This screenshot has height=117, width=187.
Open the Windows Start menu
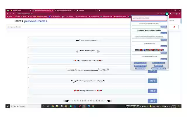coord(8,106)
